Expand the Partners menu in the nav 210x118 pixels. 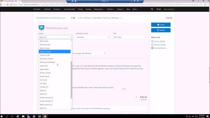[111, 9]
